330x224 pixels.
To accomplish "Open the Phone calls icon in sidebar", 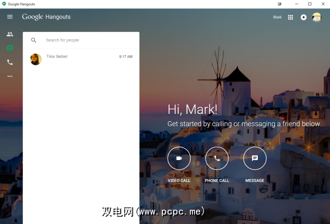I will [10, 62].
